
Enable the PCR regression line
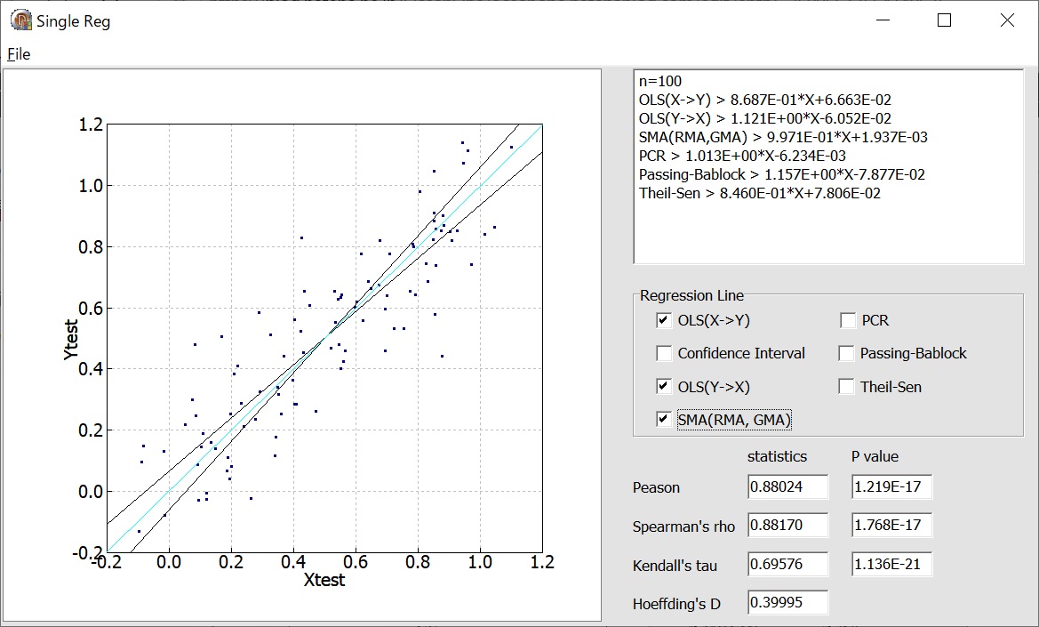[x=848, y=320]
